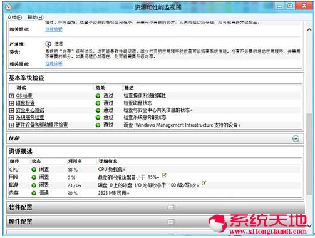Click green status icon for 安全中心测试
The height and width of the screenshot is (238, 315).
[x=98, y=110]
